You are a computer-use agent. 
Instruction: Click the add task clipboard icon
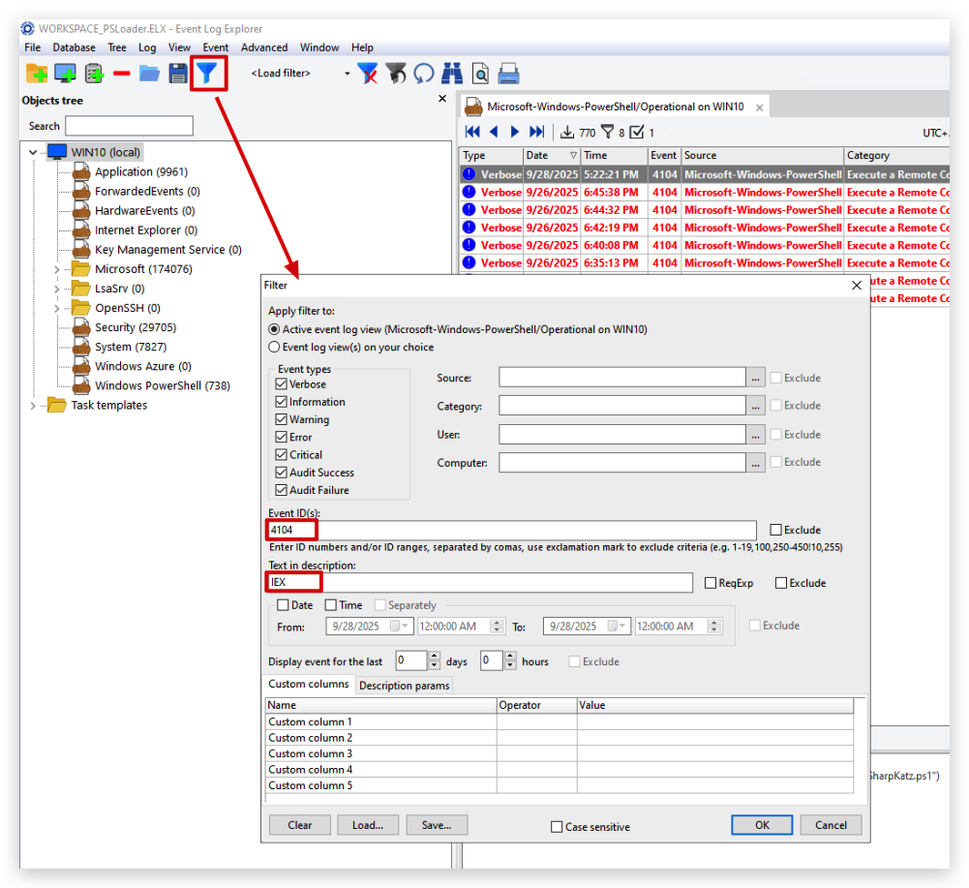click(x=94, y=74)
